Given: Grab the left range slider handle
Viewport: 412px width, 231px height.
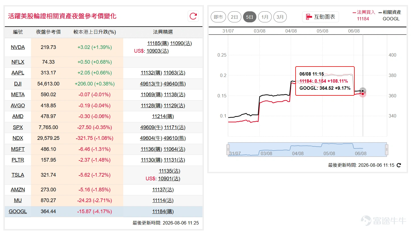Looking at the screenshot, I should coord(228,149).
